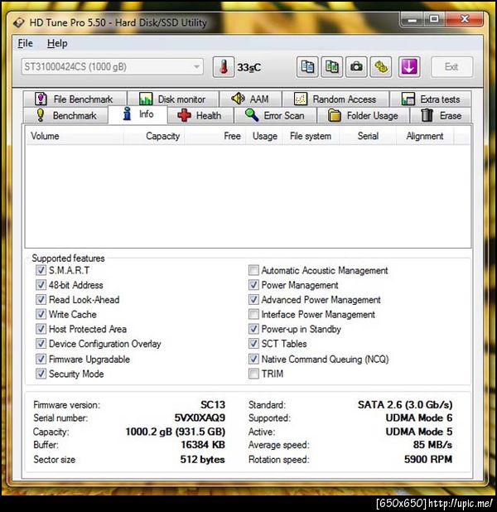Viewport: 497px width, 512px height.
Task: Select the Info tab
Action: point(138,114)
